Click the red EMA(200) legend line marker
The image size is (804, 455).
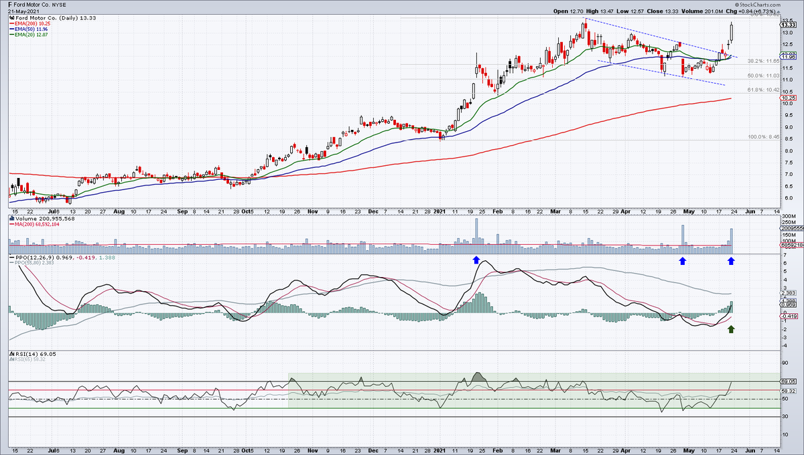point(12,23)
